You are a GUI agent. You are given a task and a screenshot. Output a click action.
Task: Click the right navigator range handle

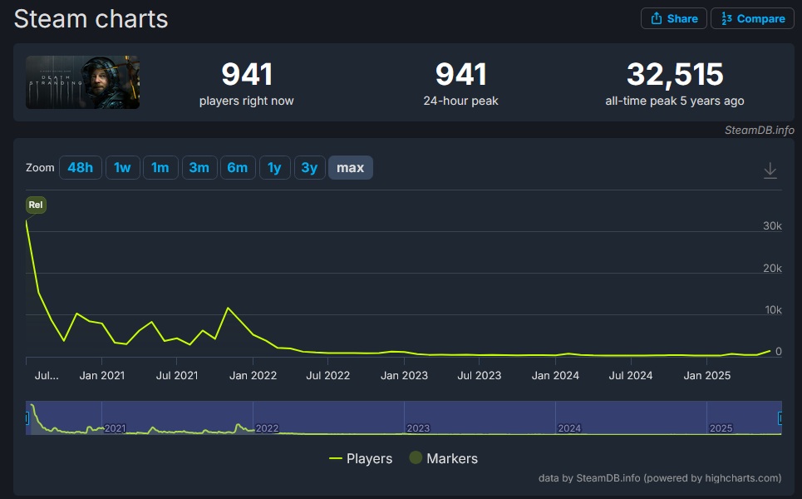pyautogui.click(x=780, y=418)
